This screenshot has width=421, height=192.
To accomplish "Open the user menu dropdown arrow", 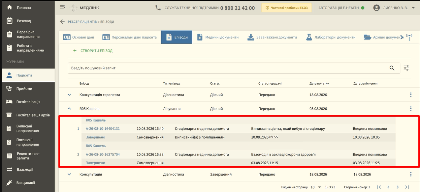I will (413, 8).
